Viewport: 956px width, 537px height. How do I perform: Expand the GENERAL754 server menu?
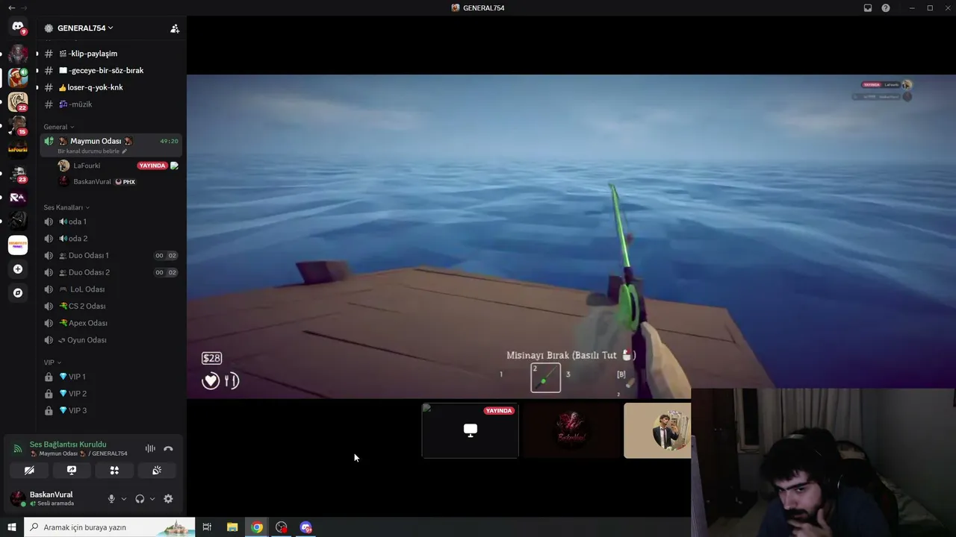tap(85, 28)
